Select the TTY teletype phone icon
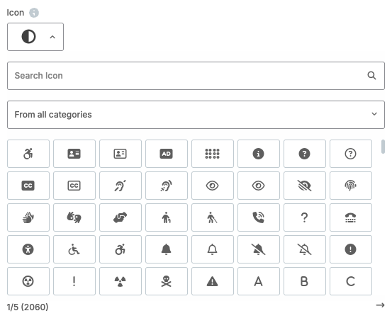Screen dimensions: 392x323 (x=350, y=217)
